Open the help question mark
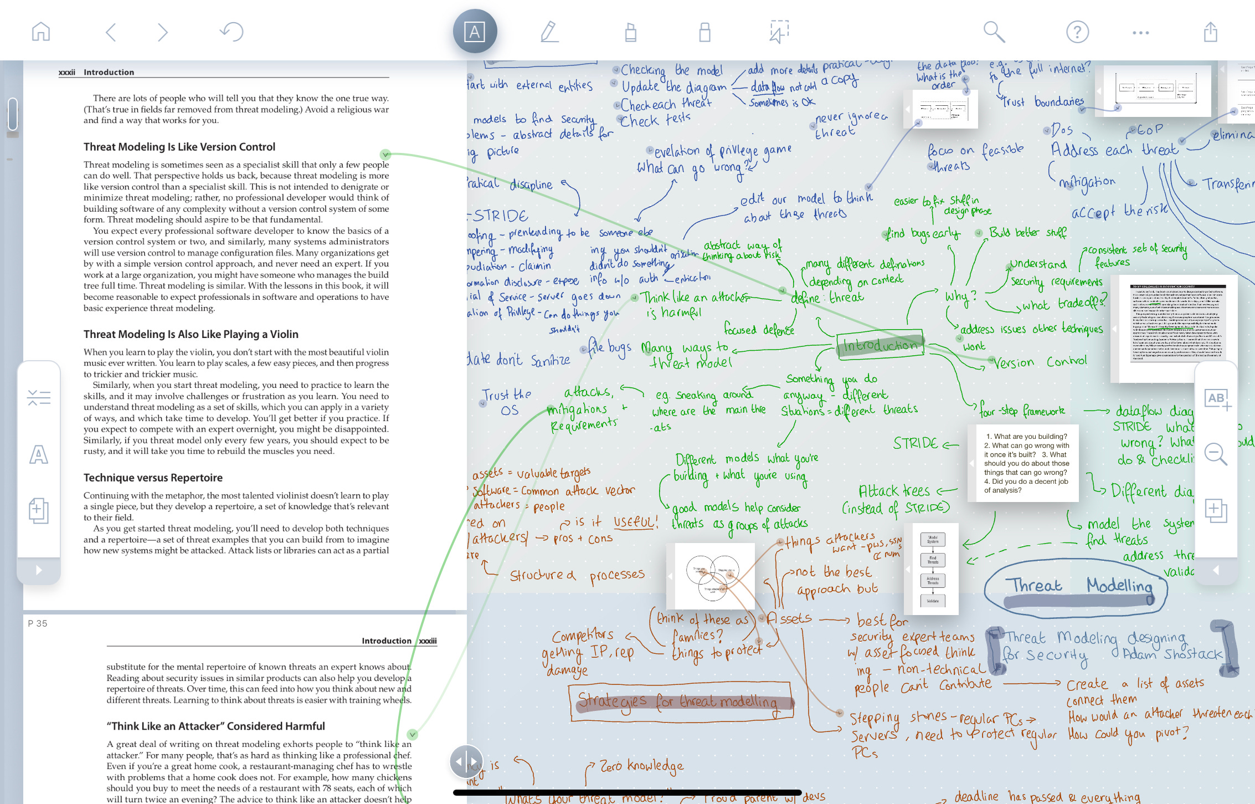This screenshot has width=1255, height=804. tap(1077, 32)
